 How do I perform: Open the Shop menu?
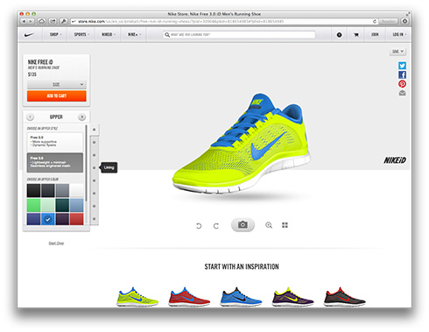click(x=55, y=34)
